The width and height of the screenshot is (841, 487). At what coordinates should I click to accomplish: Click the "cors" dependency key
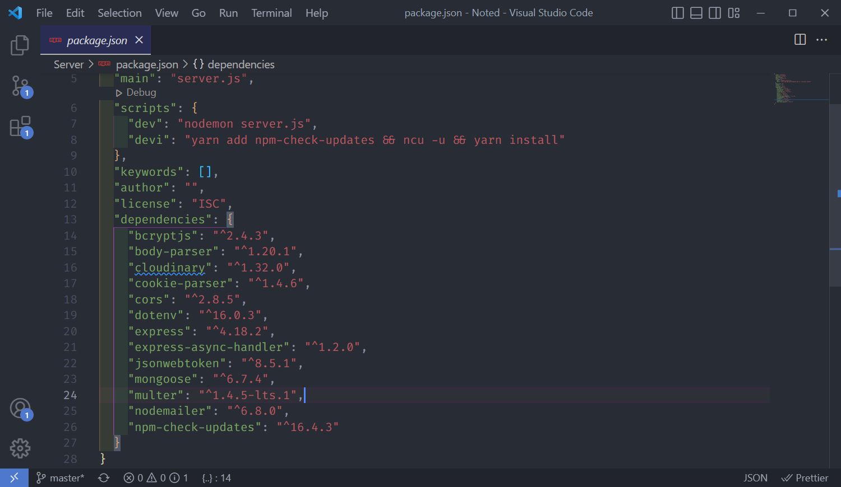coord(149,299)
